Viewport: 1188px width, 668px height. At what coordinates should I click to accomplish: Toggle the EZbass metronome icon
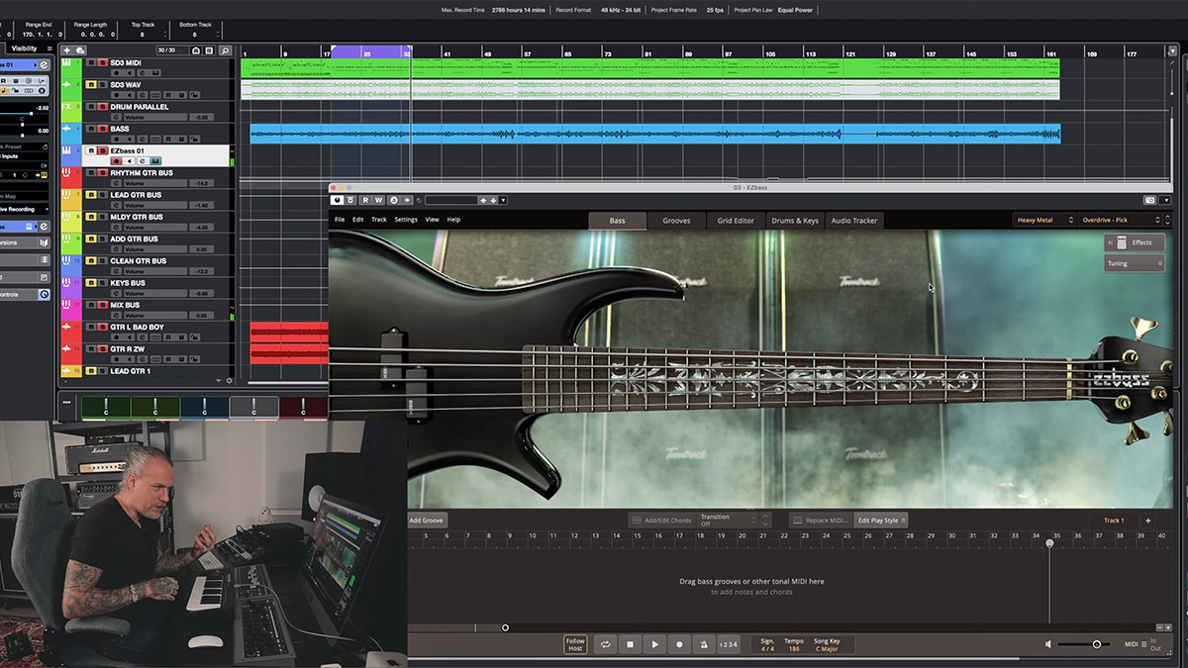704,644
